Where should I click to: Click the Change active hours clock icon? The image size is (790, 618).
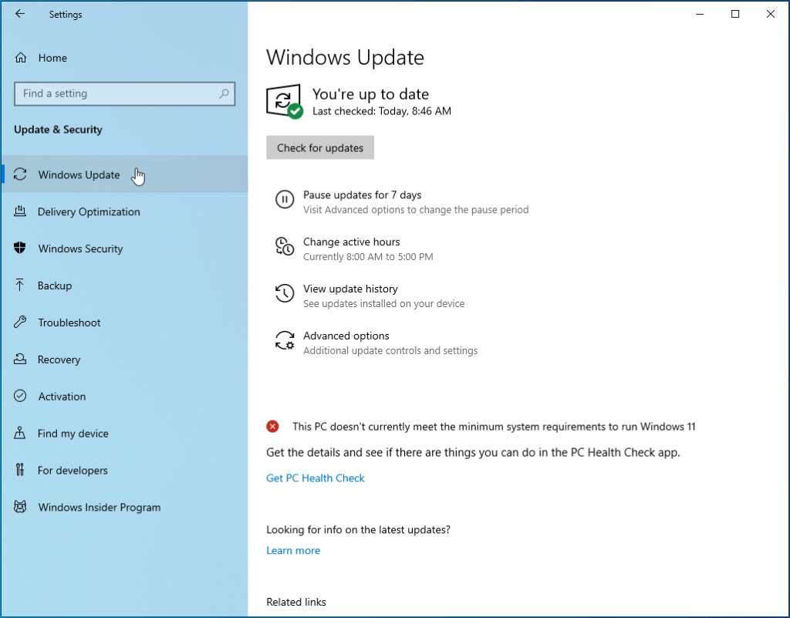[x=285, y=247]
